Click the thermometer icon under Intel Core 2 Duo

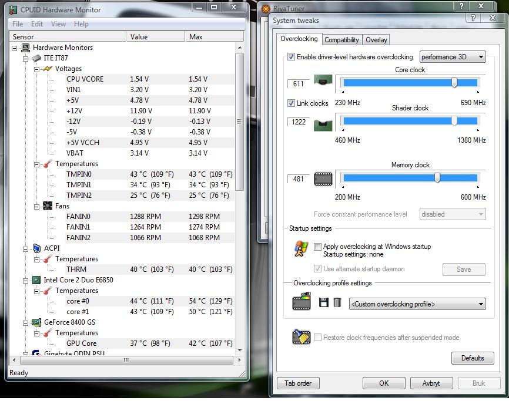[x=48, y=291]
